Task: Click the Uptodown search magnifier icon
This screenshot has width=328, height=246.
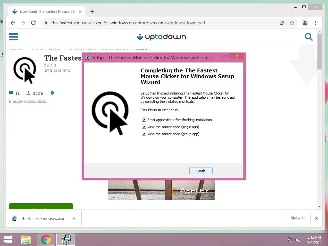Action: (x=308, y=37)
